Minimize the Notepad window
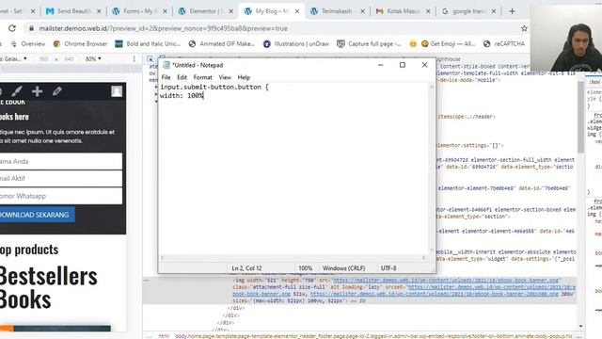This screenshot has width=602, height=339. point(380,65)
